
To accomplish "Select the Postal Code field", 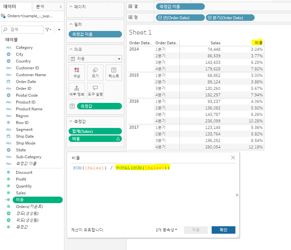I will tap(27, 95).
